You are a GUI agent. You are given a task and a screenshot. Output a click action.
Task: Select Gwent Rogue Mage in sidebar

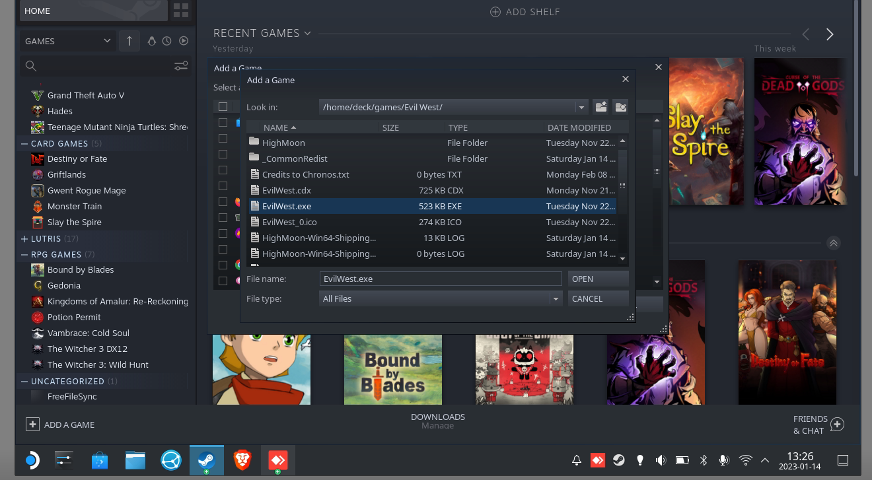coord(87,190)
